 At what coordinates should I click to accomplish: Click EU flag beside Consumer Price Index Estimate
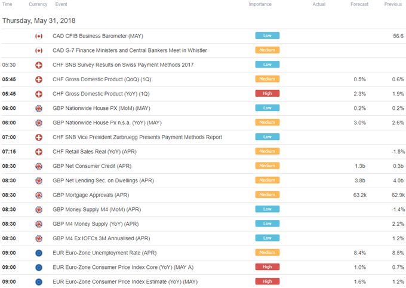(x=39, y=282)
